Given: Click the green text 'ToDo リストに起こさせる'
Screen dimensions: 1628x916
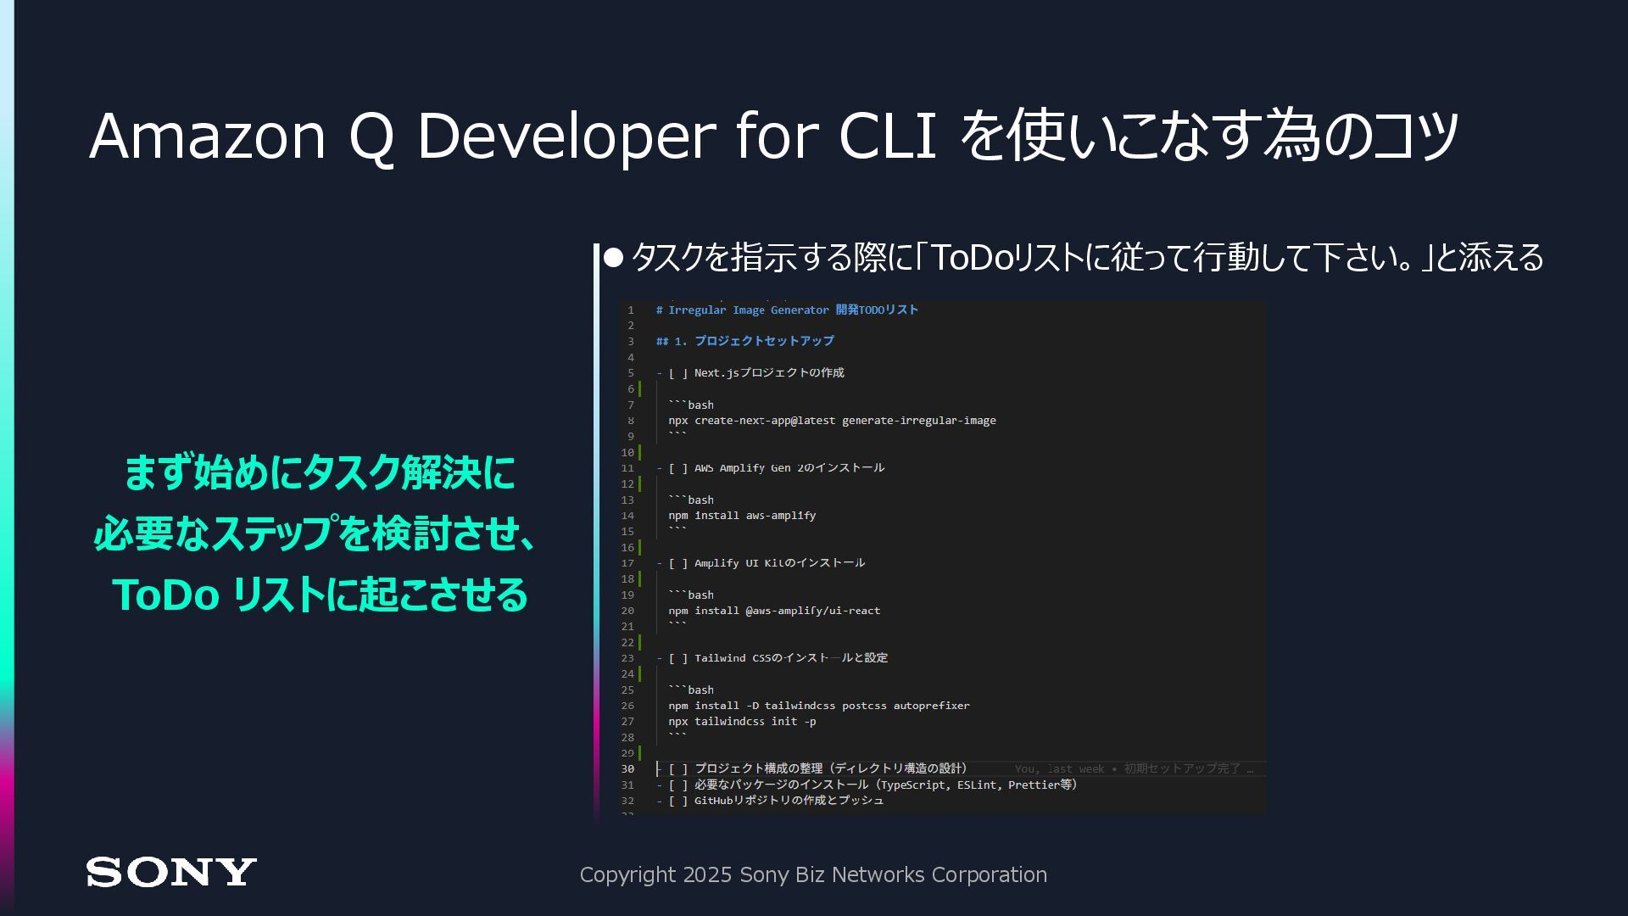Looking at the screenshot, I should [320, 595].
